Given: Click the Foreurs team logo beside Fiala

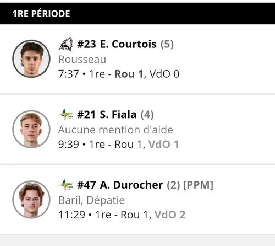Looking at the screenshot, I should click(x=65, y=115).
